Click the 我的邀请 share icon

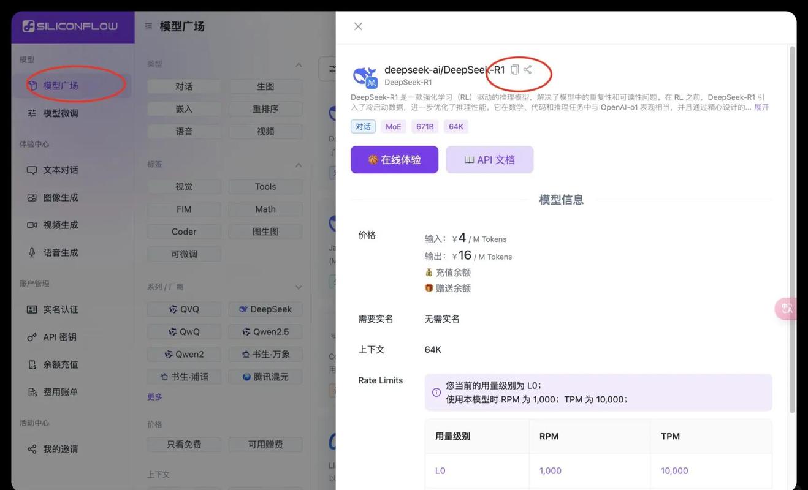(32, 450)
